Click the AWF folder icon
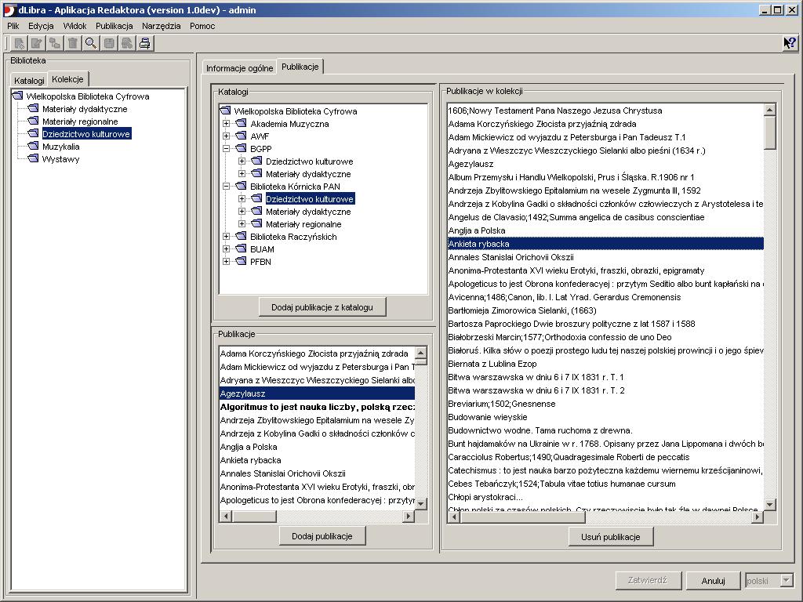Viewport: 803px width, 602px height. click(241, 136)
